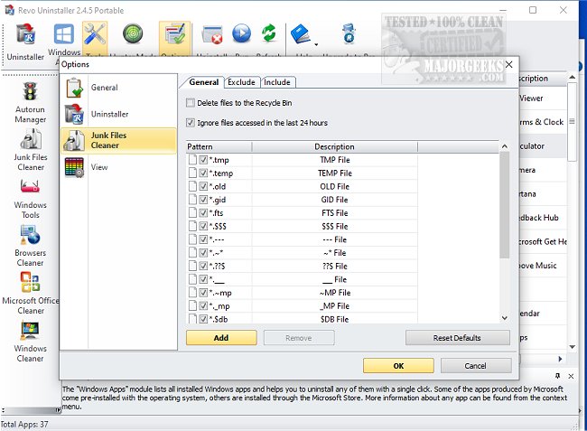Toggle Ignore files accessed in last 24 hours
Image resolution: width=587 pixels, height=431 pixels.
(x=191, y=123)
